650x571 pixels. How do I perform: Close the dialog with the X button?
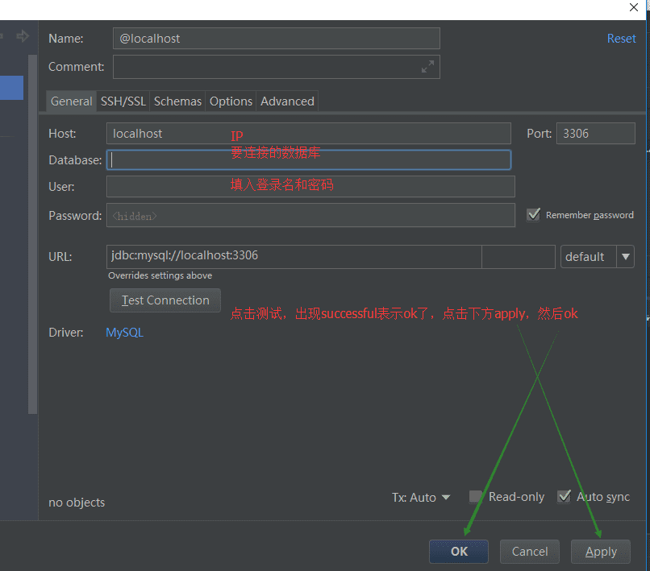[633, 7]
